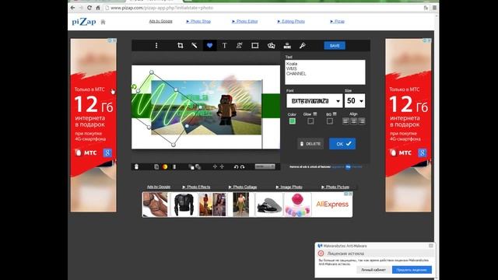498x280 pixels.
Task: Click the SAVE button
Action: click(x=335, y=46)
